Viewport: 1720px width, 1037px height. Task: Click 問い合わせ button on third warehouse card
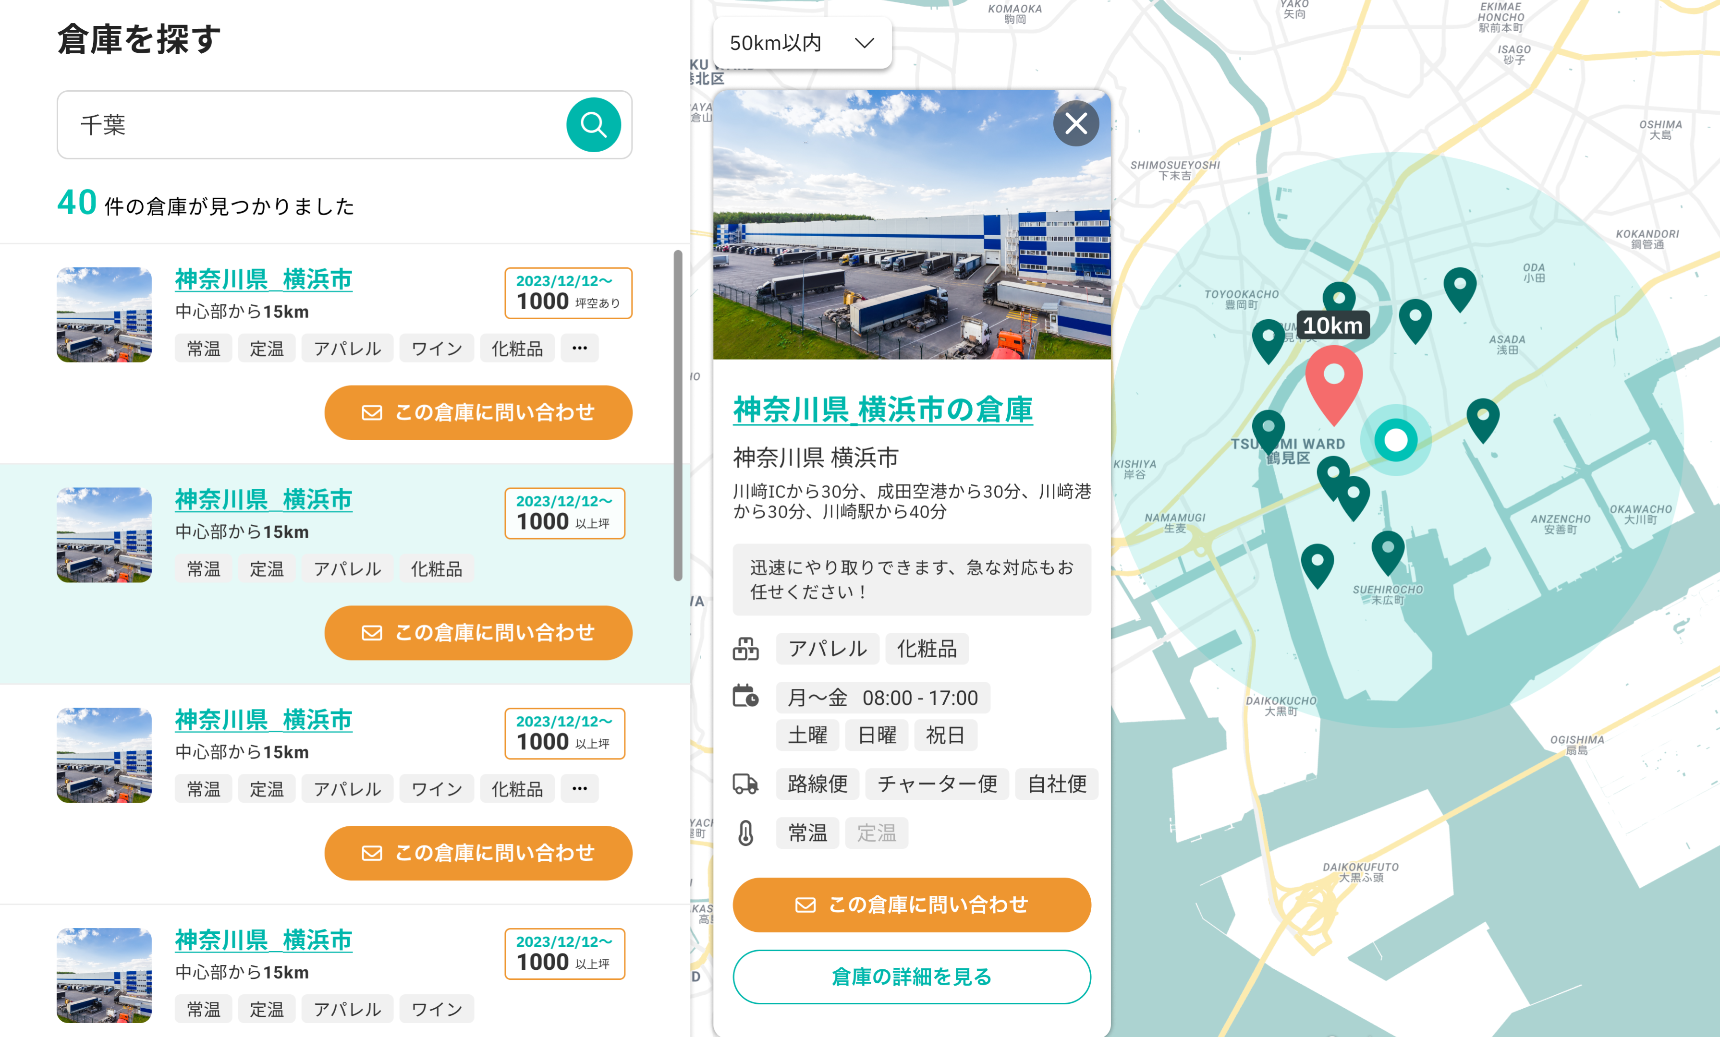click(x=478, y=853)
